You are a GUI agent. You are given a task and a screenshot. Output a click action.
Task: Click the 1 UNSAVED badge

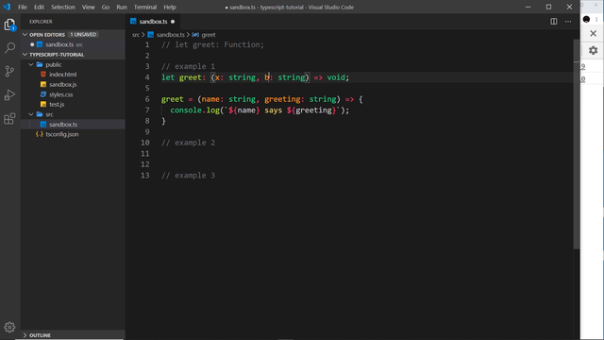(x=83, y=35)
